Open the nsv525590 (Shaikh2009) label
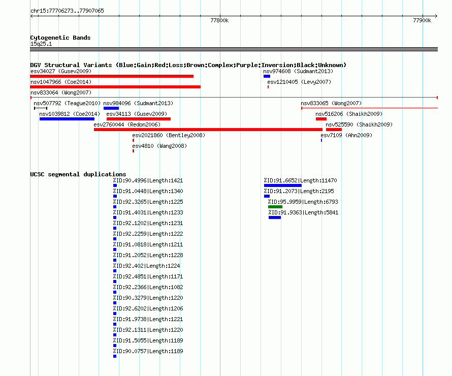The image size is (452, 376). [359, 124]
